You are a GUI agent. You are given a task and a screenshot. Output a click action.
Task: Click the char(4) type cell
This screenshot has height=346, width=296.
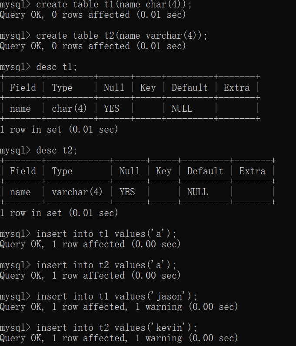tap(69, 109)
